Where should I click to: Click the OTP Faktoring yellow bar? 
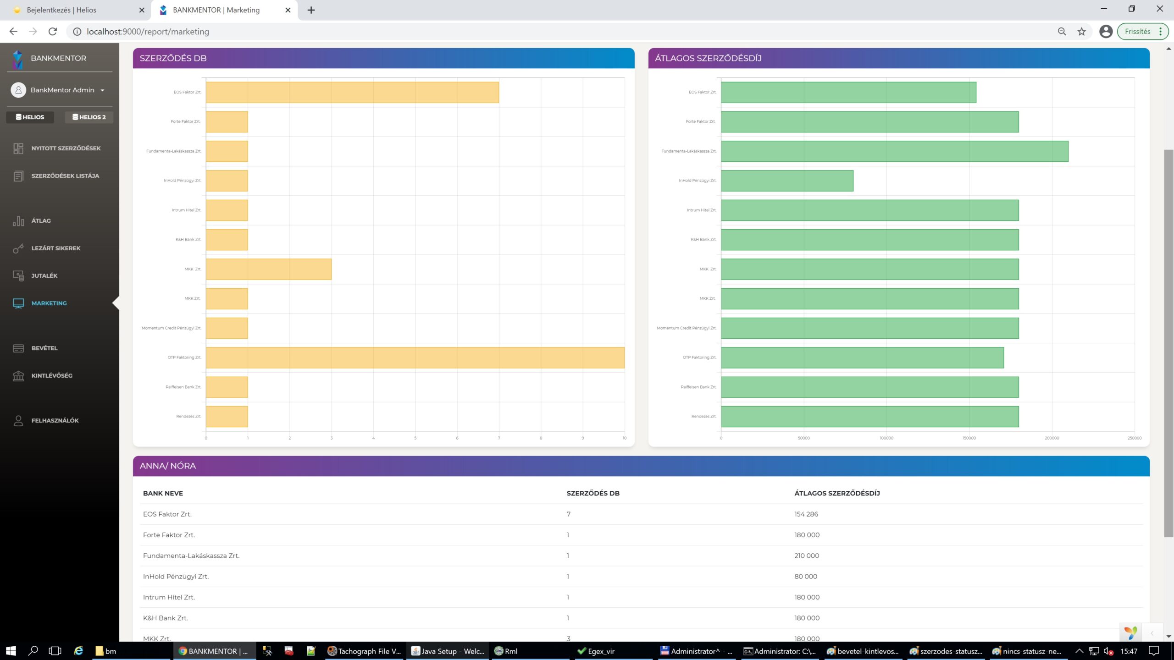[x=415, y=358]
